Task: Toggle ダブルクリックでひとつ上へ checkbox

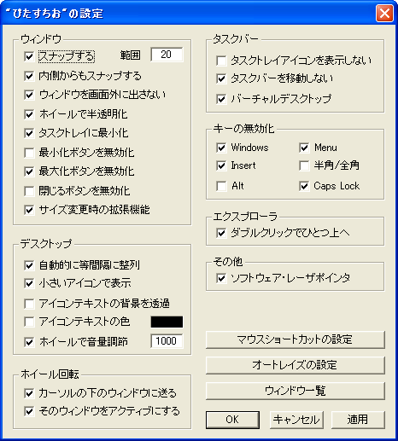Action: pyautogui.click(x=221, y=233)
